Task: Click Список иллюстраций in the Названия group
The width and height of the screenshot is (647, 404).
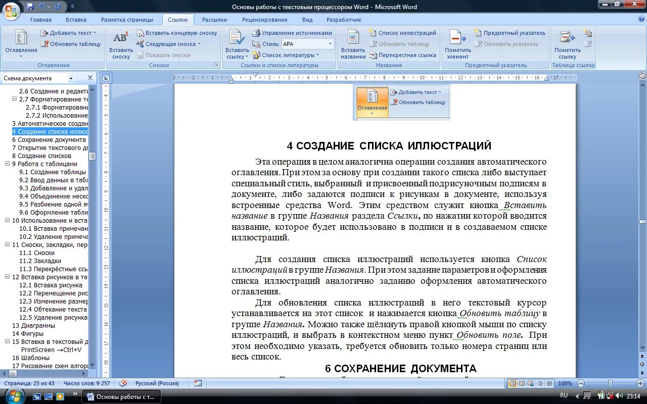Action: click(x=403, y=33)
